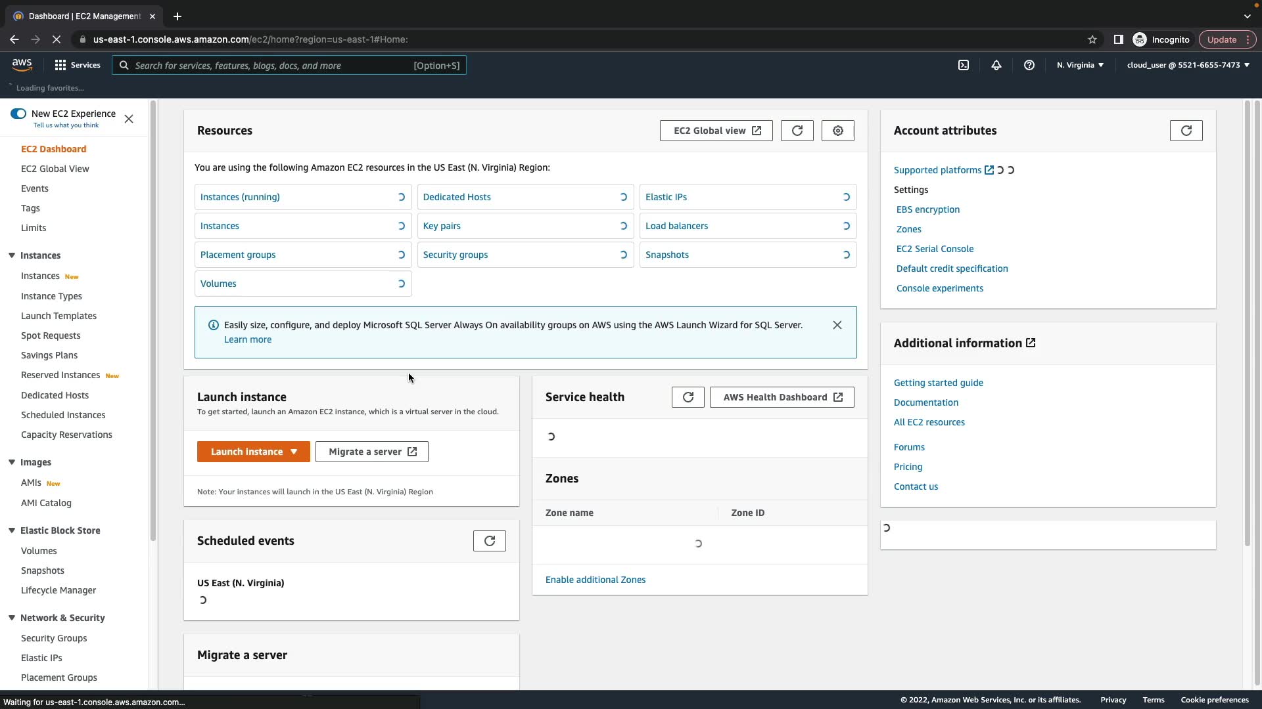Select Launch Templates in sidebar
The image size is (1262, 709).
pyautogui.click(x=58, y=316)
